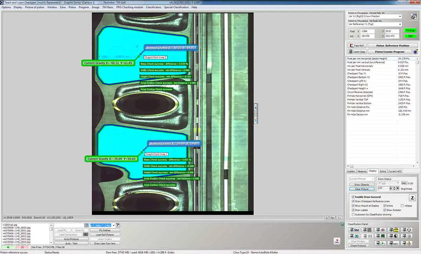Click the anchor classificator eye icon
The height and width of the screenshot is (254, 421).
(x=407, y=243)
